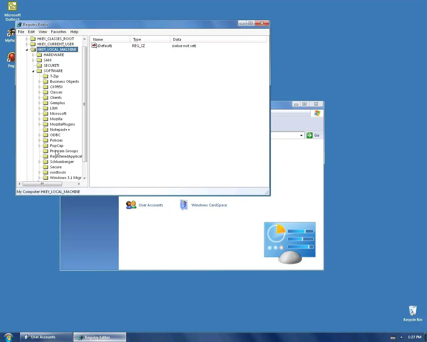Expand the Microsoft key
Viewport: 427px width, 342px height.
[39, 114]
